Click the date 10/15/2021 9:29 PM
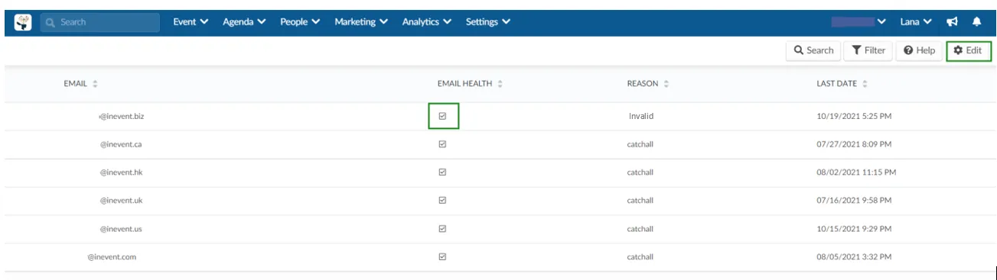The height and width of the screenshot is (280, 997). (x=854, y=229)
